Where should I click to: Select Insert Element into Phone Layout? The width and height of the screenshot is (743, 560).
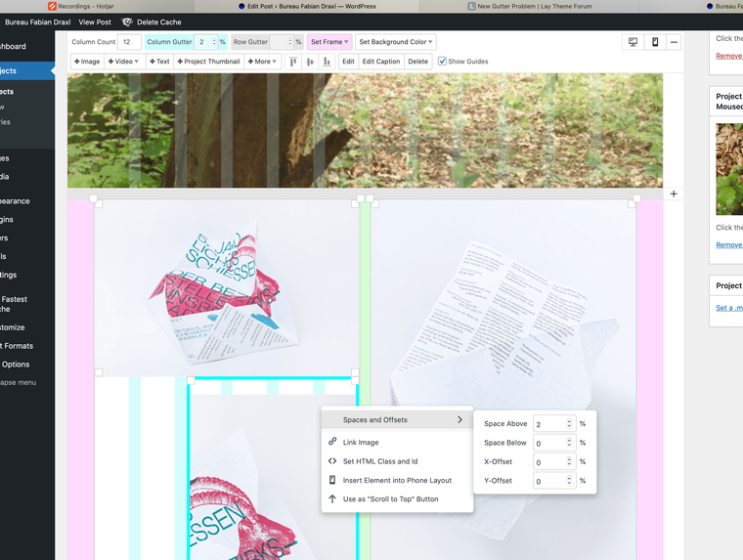click(397, 480)
